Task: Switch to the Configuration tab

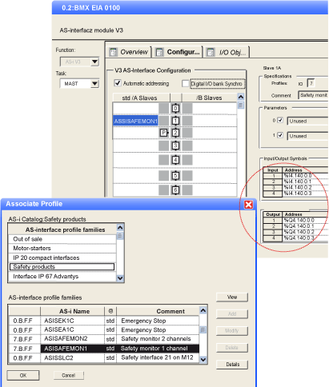Action: click(x=178, y=52)
